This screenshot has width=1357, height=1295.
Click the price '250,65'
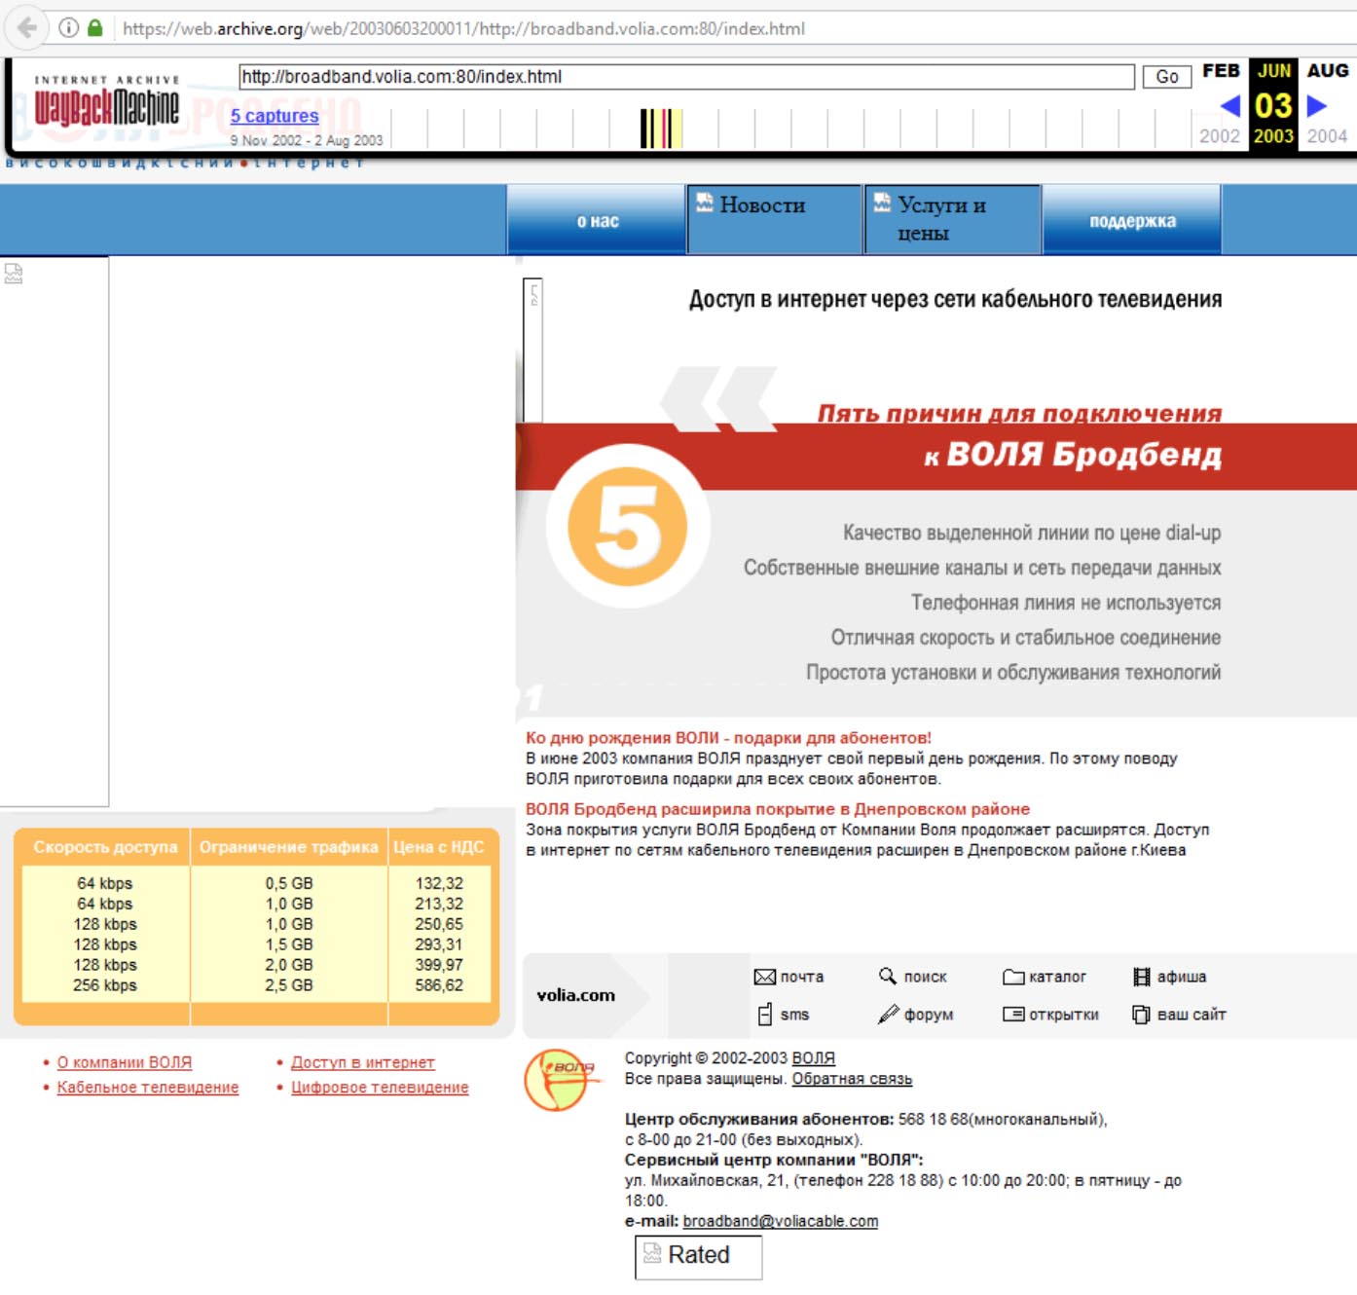[439, 924]
